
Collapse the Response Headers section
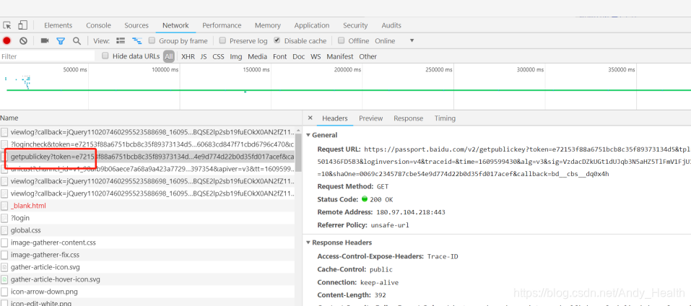point(308,242)
